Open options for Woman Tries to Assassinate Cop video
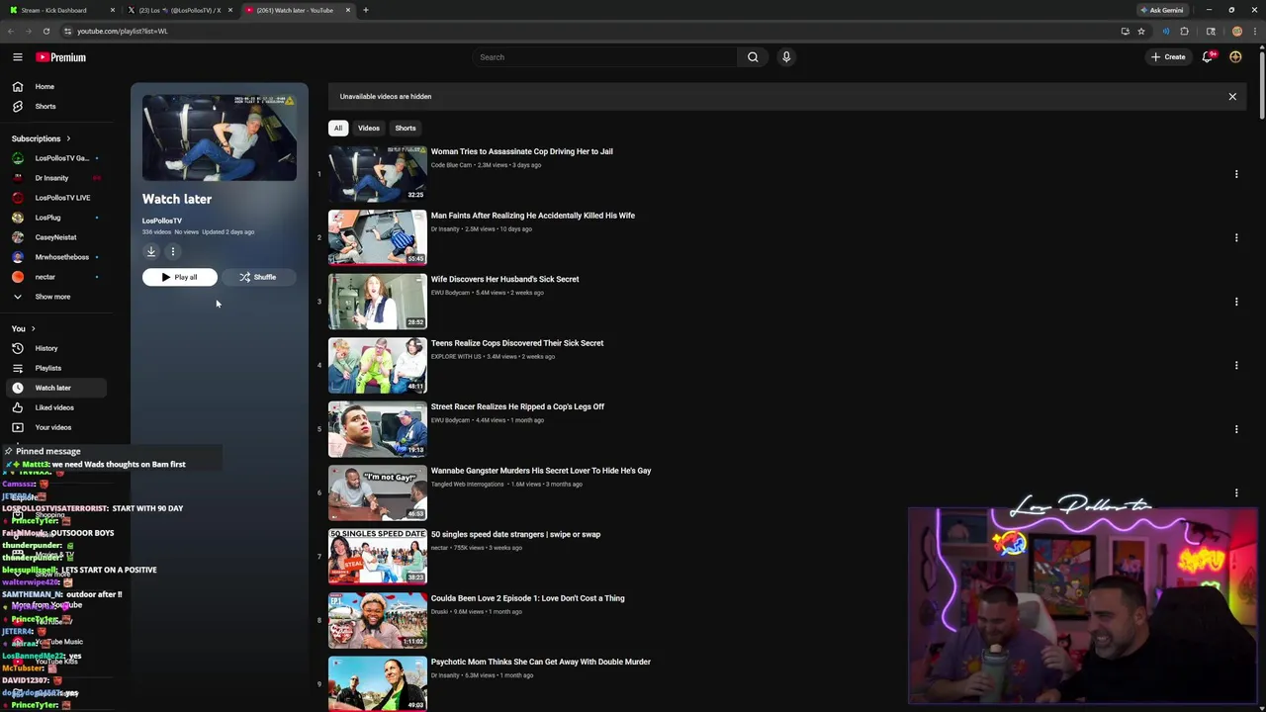This screenshot has width=1266, height=712. click(1236, 174)
